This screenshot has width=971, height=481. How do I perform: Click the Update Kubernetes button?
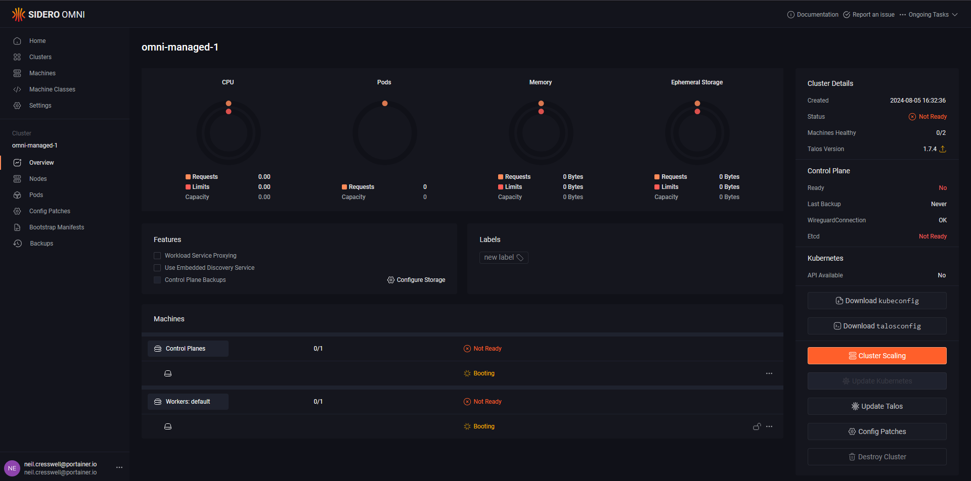(877, 381)
